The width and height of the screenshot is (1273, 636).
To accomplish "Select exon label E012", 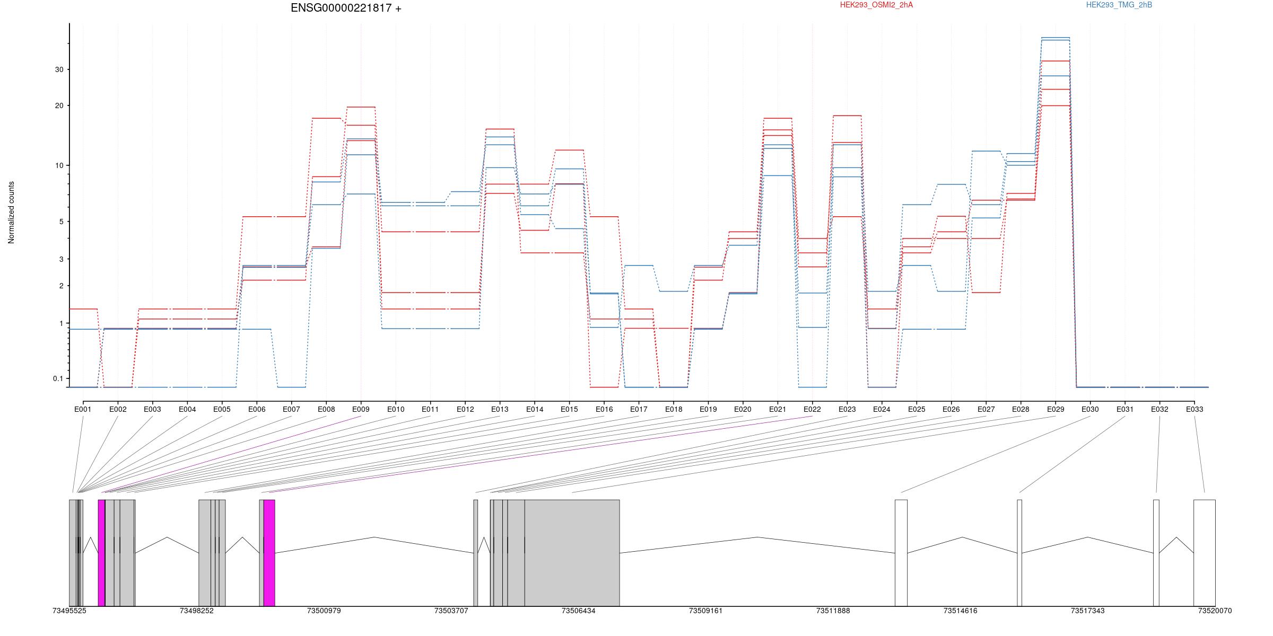I will [465, 409].
